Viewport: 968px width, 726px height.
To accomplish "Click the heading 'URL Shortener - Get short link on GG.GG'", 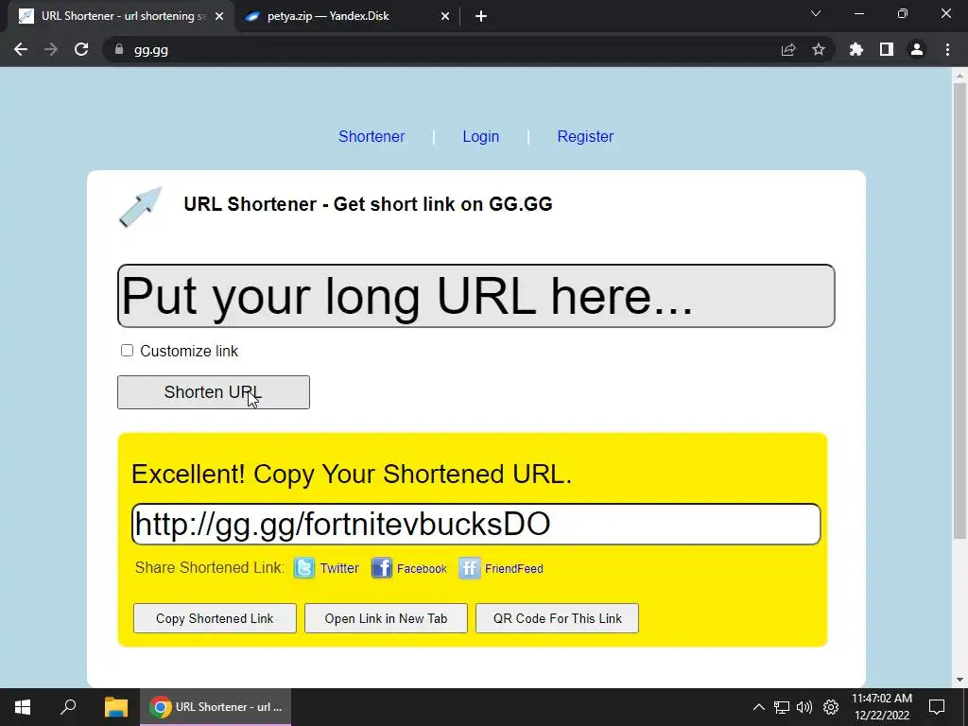I will (x=368, y=204).
